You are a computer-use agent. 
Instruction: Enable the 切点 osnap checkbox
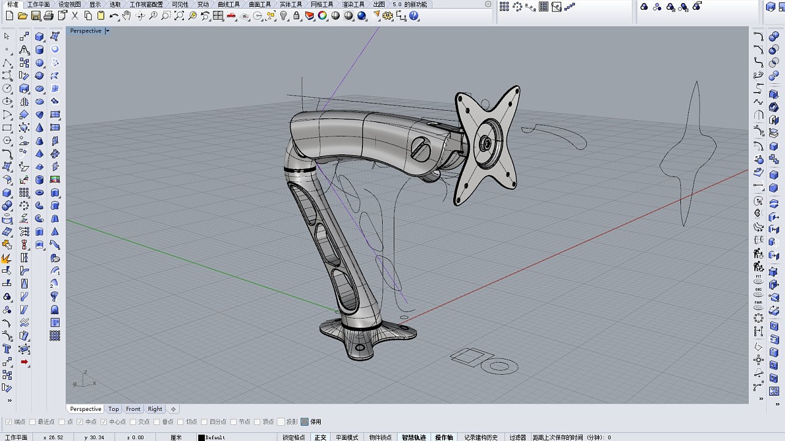[x=181, y=422]
